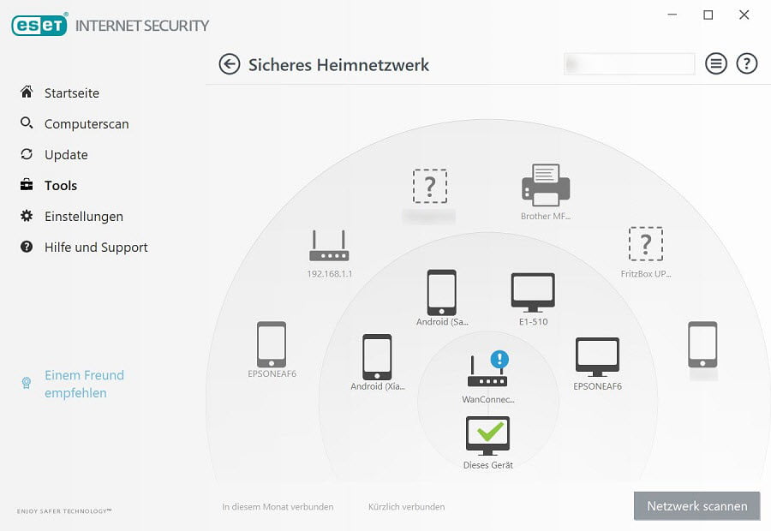
Task: Click the Dieses Gerät label
Action: pyautogui.click(x=487, y=465)
